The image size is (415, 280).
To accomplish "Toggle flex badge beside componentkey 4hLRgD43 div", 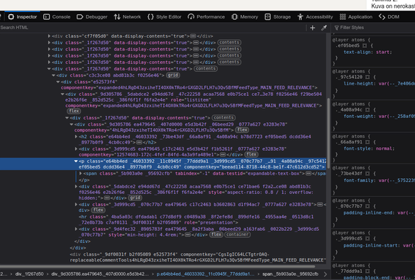I will tap(242, 130).
